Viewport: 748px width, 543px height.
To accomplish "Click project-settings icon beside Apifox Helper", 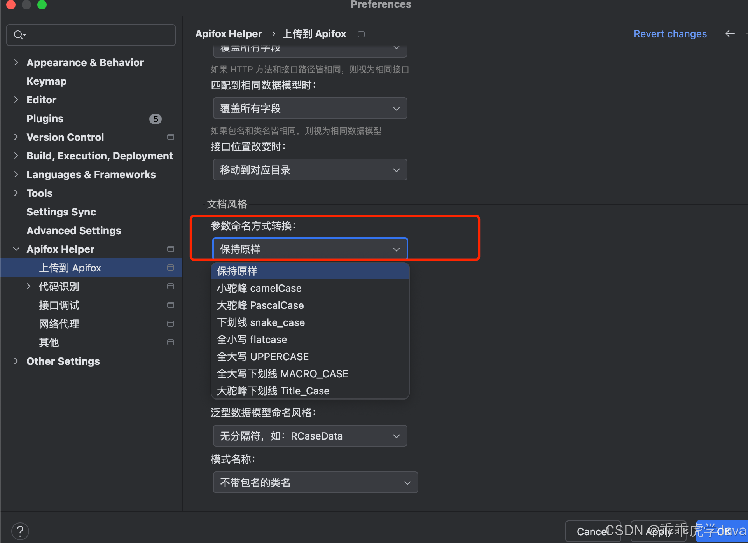I will [x=170, y=249].
